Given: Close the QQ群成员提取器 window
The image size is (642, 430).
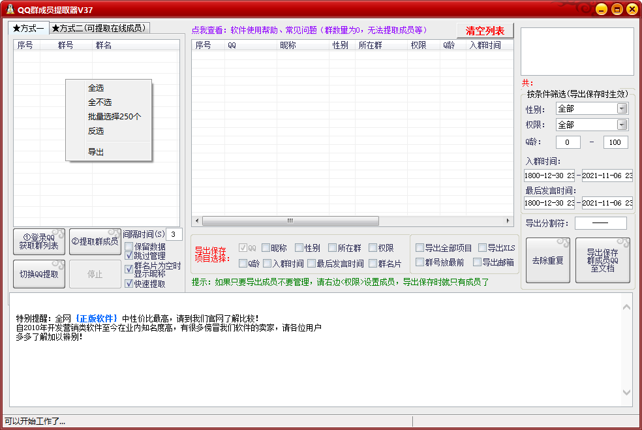Looking at the screenshot, I should 632,9.
